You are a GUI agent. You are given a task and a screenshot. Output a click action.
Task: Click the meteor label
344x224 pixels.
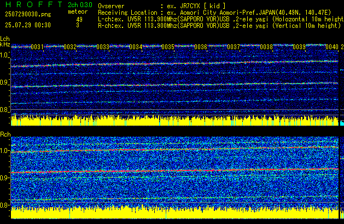(x=78, y=11)
